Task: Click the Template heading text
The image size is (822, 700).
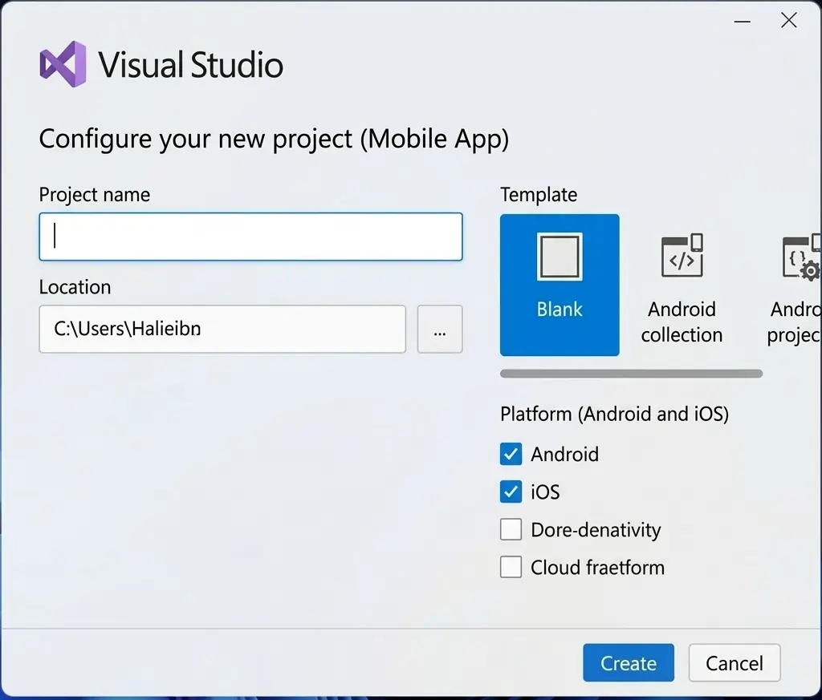Action: click(x=539, y=195)
